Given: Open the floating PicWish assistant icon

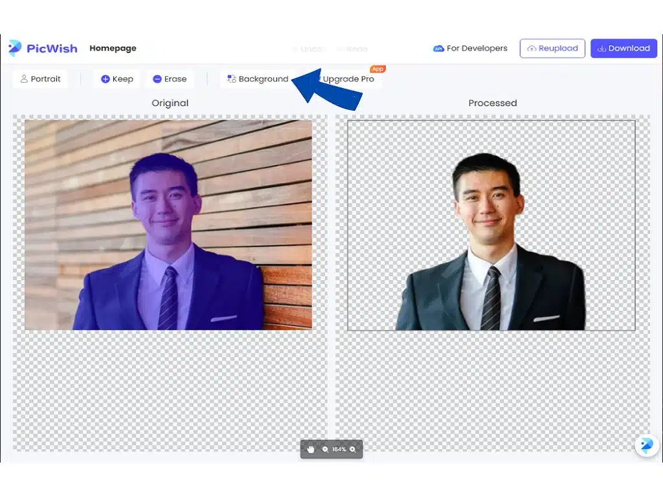Looking at the screenshot, I should coord(646,445).
